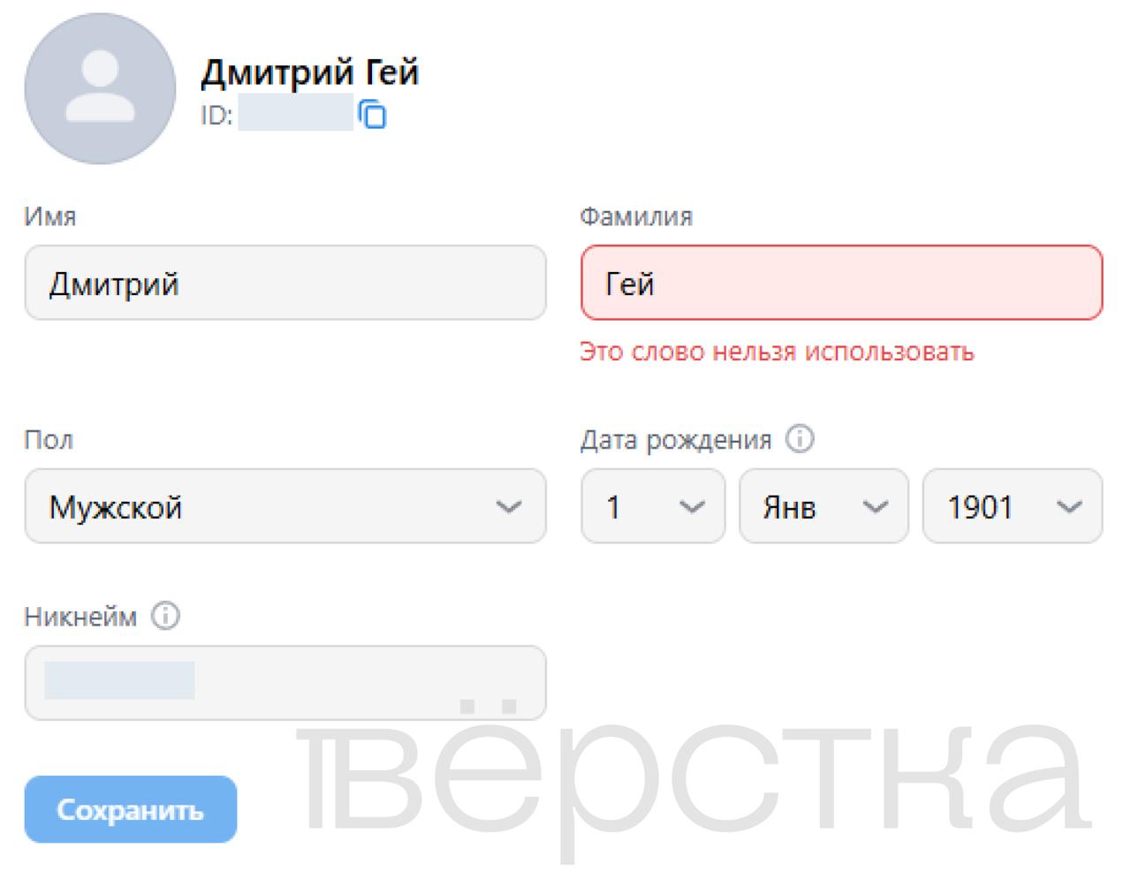Click the profile avatar placeholder
The image size is (1131, 879).
coord(100,88)
